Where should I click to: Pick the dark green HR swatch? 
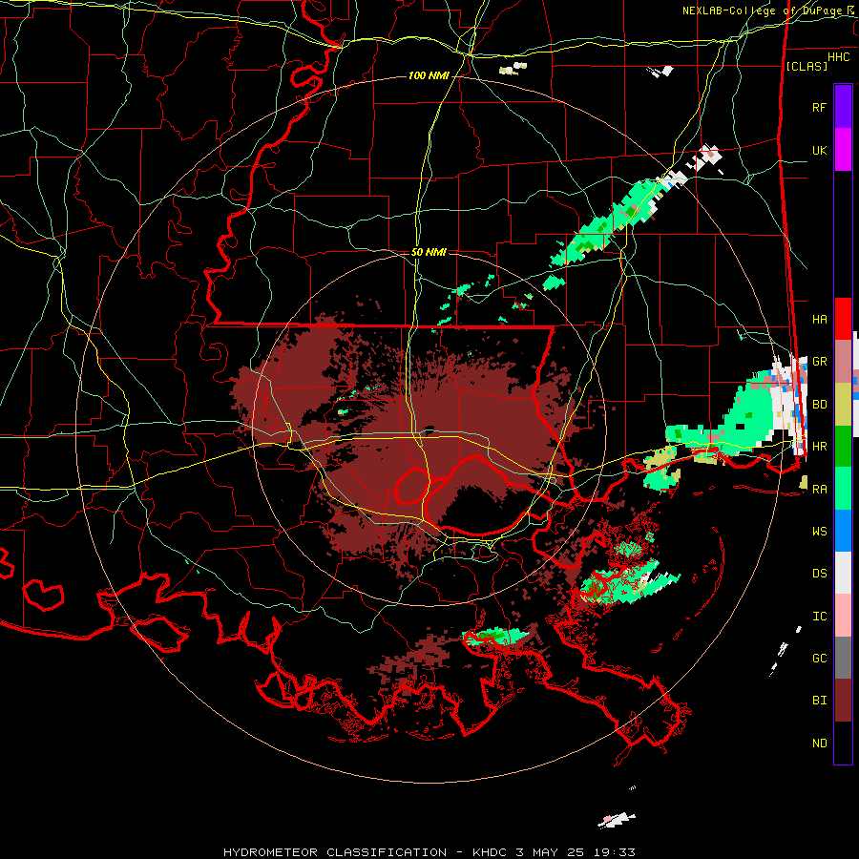pos(843,446)
